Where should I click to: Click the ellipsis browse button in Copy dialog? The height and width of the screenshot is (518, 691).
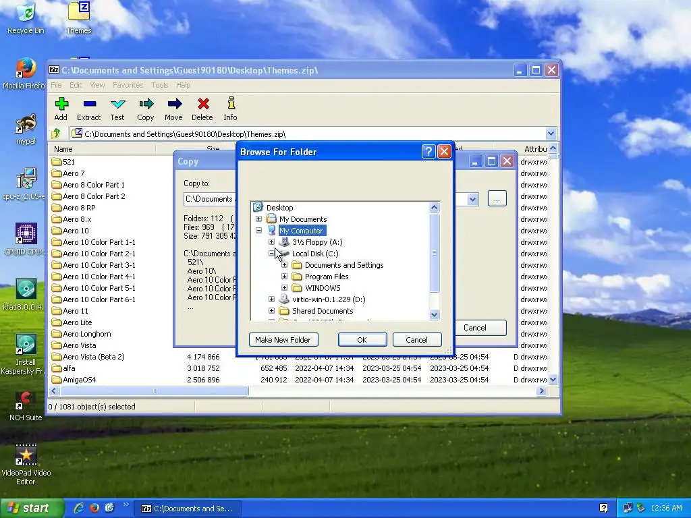tap(497, 199)
